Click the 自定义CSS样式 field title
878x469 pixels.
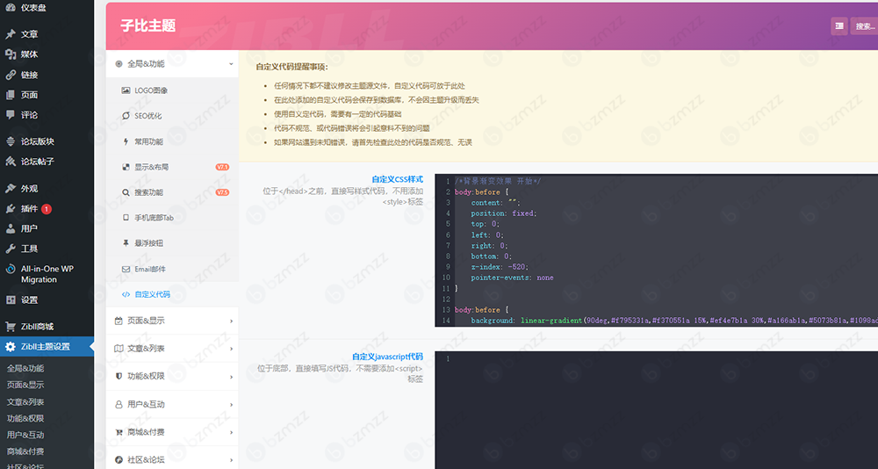398,179
